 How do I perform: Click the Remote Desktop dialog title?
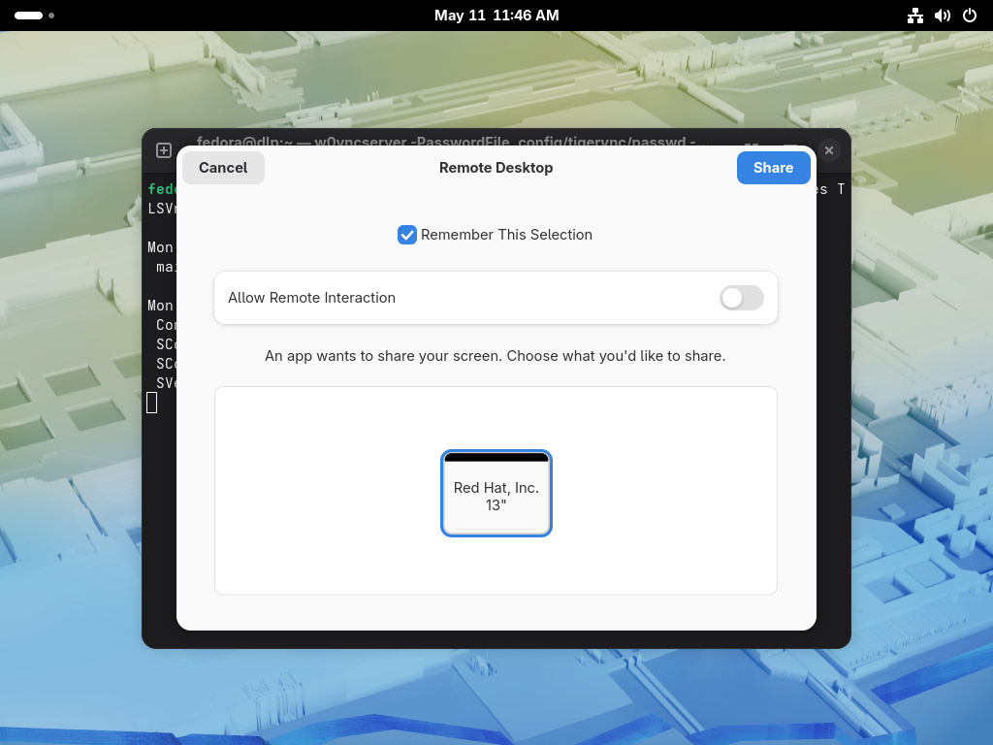click(496, 168)
